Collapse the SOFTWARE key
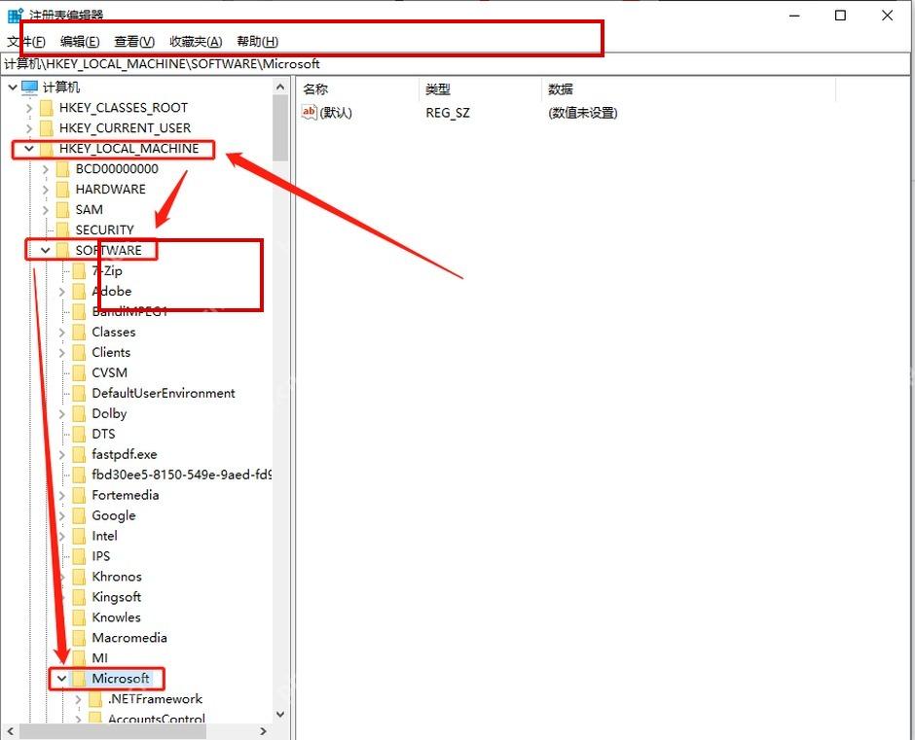 45,251
